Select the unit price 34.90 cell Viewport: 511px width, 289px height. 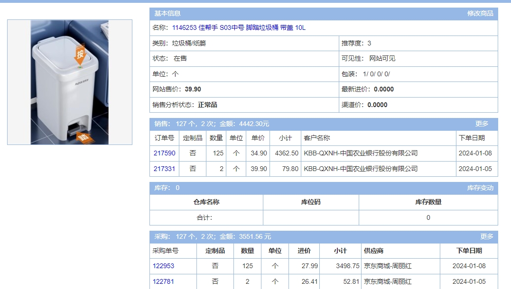(x=258, y=153)
